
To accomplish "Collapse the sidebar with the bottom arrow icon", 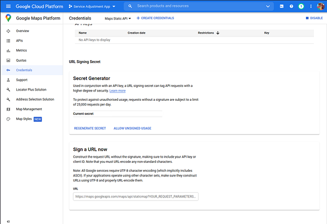I will (8, 222).
